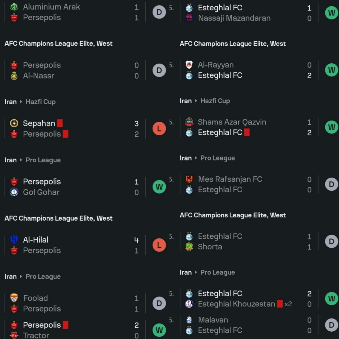Click the Al-Hilal club crest icon
The width and height of the screenshot is (339, 339).
pyautogui.click(x=14, y=240)
